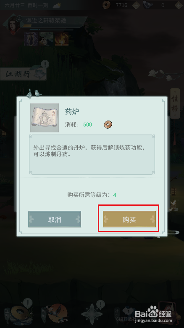184x328 pixels.
Task: Click the 购买 purchase button
Action: click(x=129, y=219)
